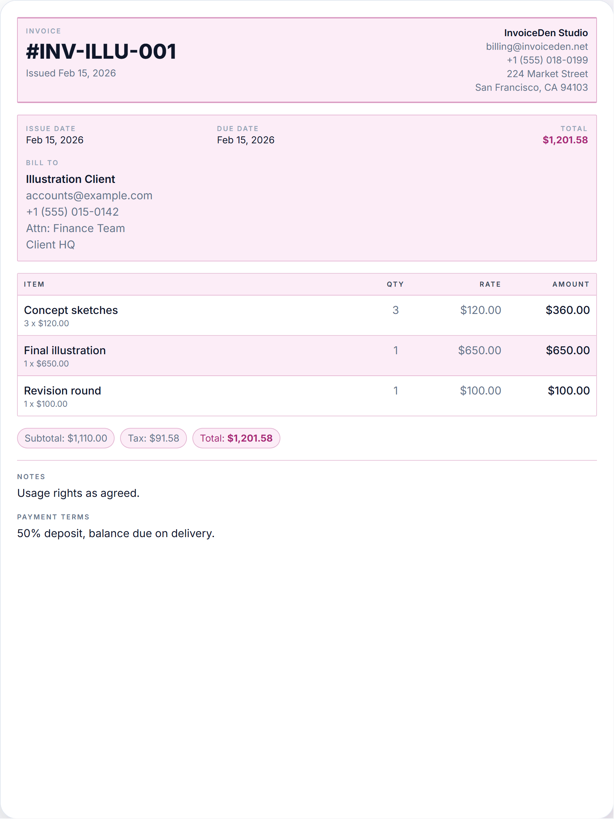Select the Final illustration row
Image resolution: width=614 pixels, height=819 pixels.
pos(307,356)
